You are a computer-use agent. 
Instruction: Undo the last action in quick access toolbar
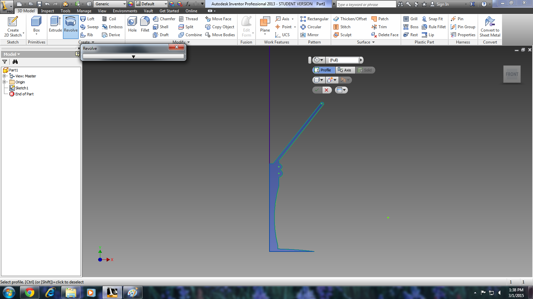47,4
